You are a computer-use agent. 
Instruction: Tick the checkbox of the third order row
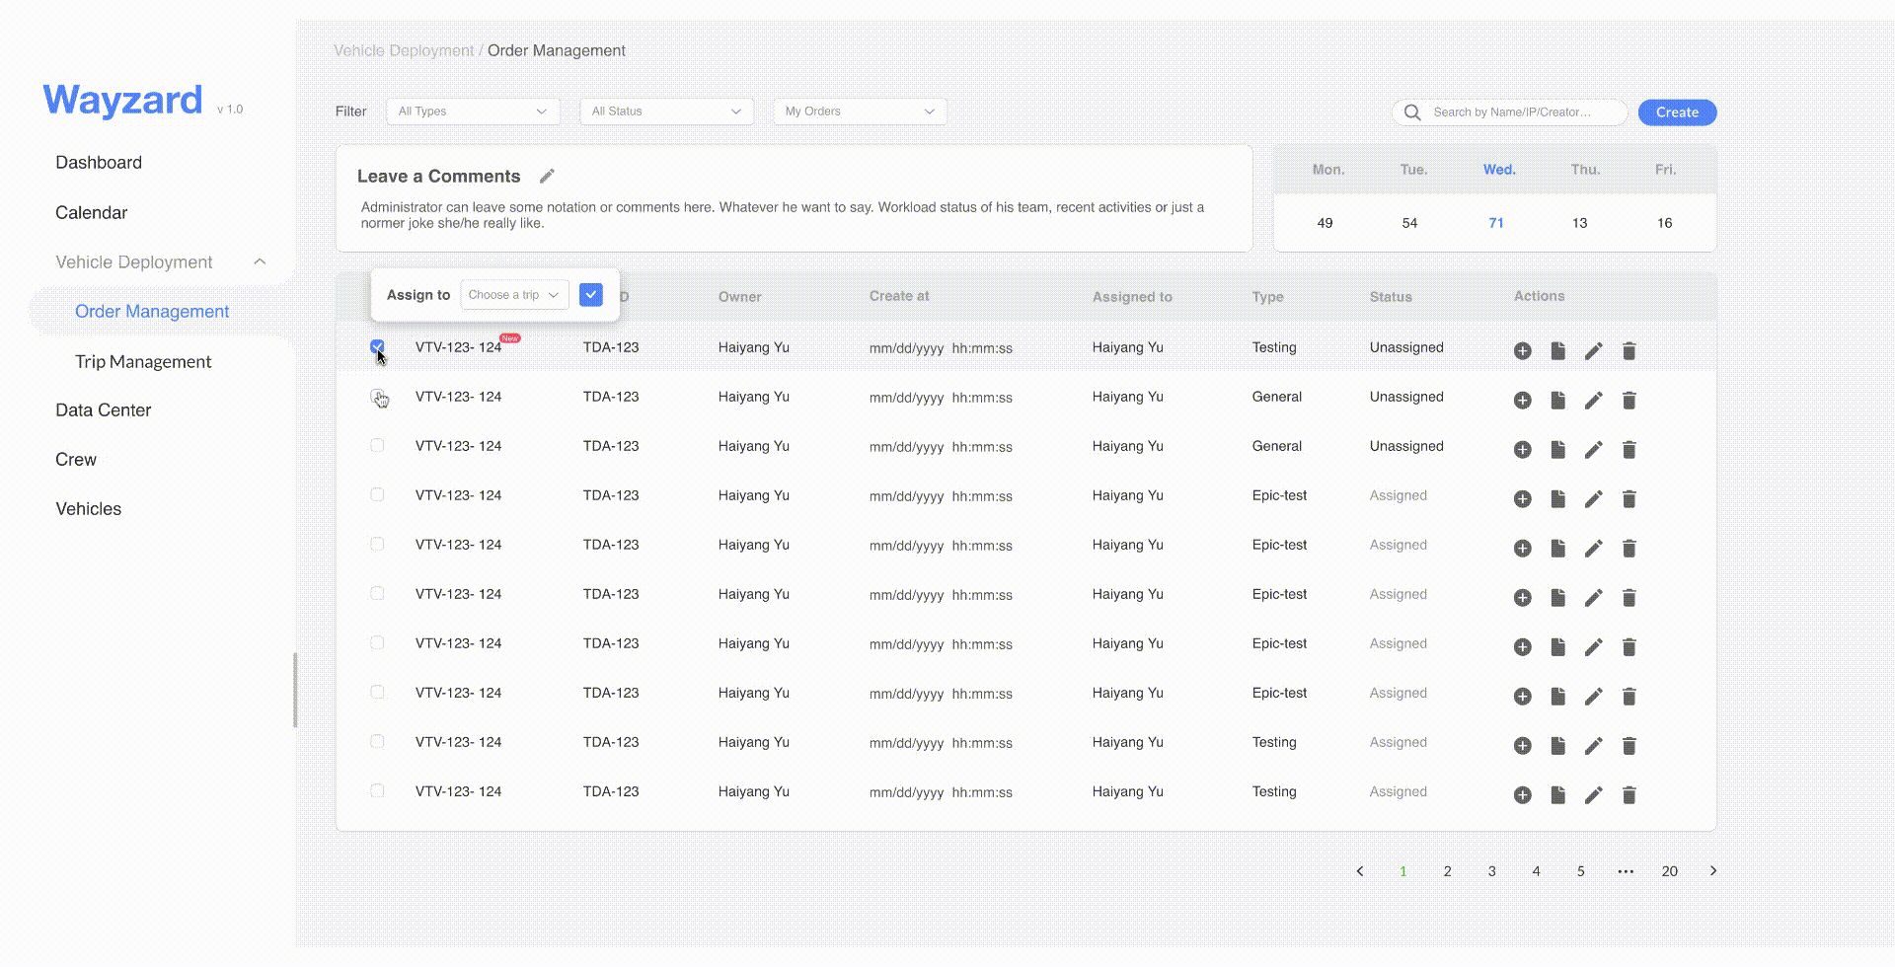point(377,445)
